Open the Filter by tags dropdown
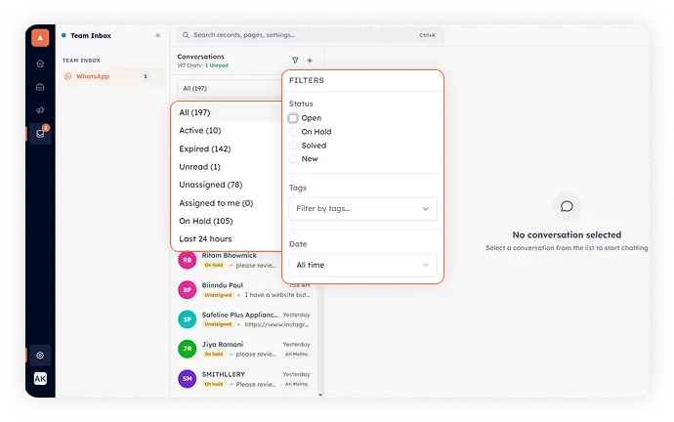 point(362,209)
